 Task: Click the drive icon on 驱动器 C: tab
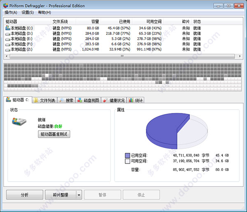[x=8, y=99]
